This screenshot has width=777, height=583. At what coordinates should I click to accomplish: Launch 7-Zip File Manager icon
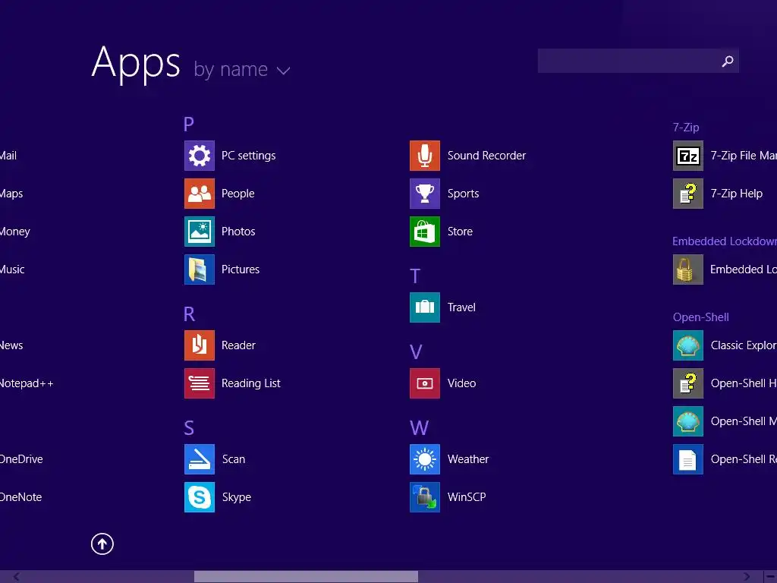687,156
